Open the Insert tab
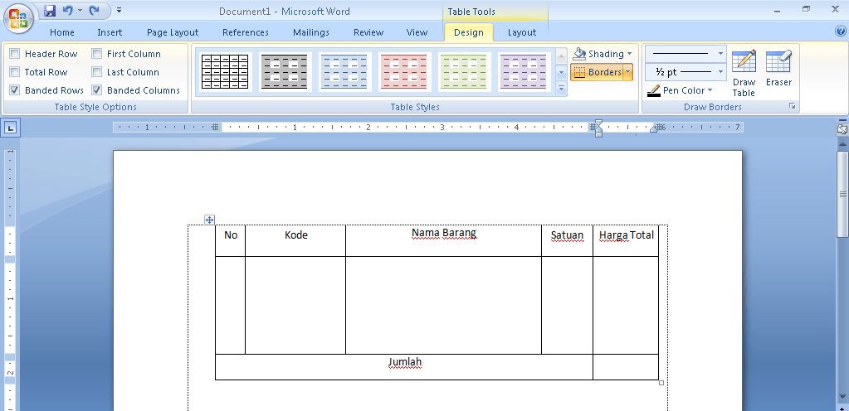Image resolution: width=849 pixels, height=411 pixels. point(110,32)
